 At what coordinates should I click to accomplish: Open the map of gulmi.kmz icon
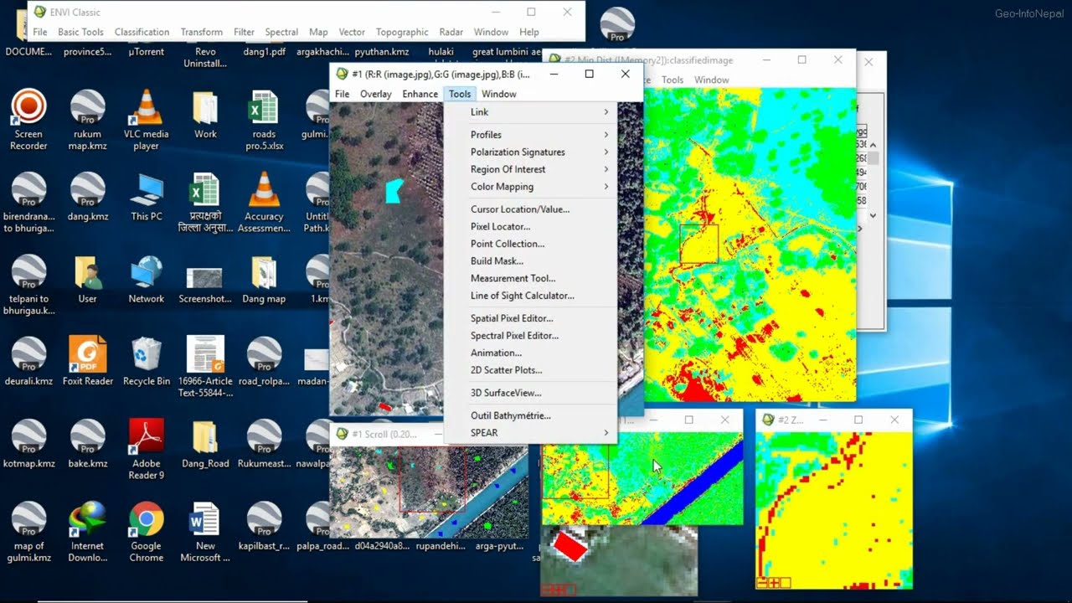click(x=28, y=532)
